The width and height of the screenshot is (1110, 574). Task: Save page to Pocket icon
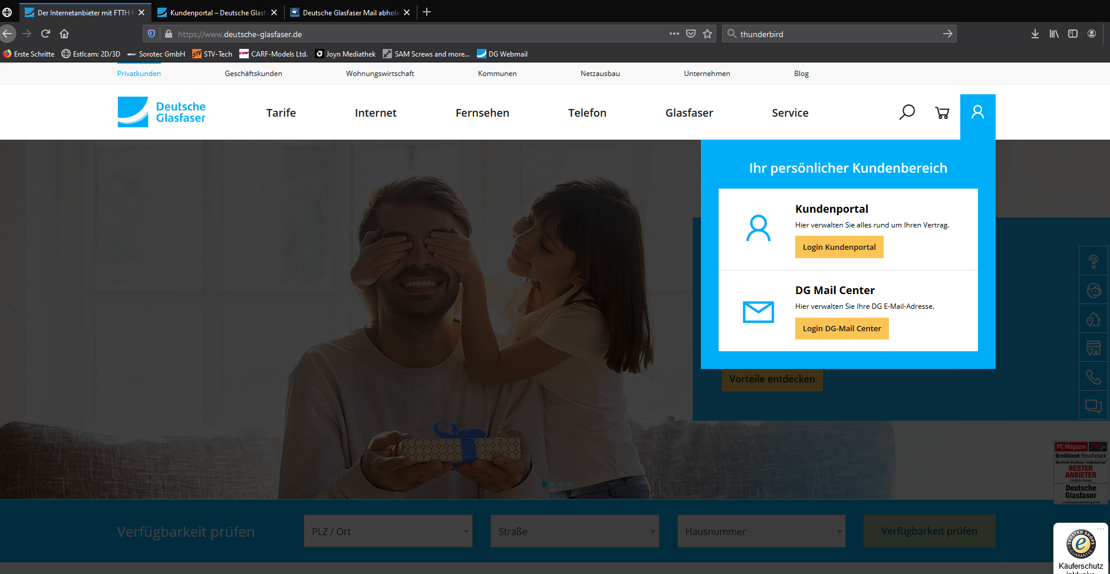[x=691, y=34]
